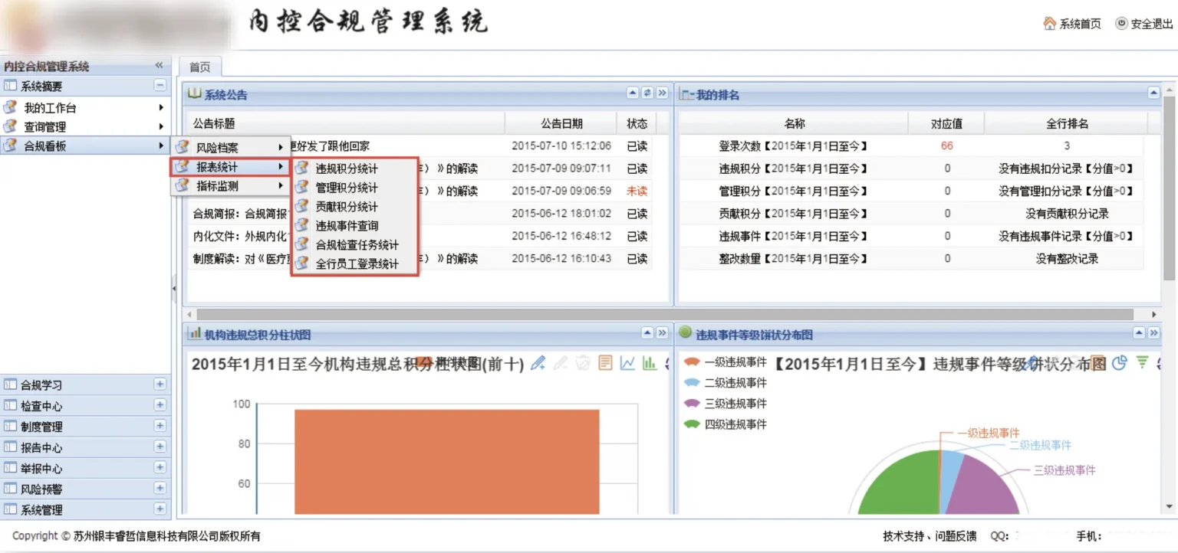Viewport: 1178px width, 553px height.
Task: Select 违规积分统计 from the submenu
Action: (347, 169)
